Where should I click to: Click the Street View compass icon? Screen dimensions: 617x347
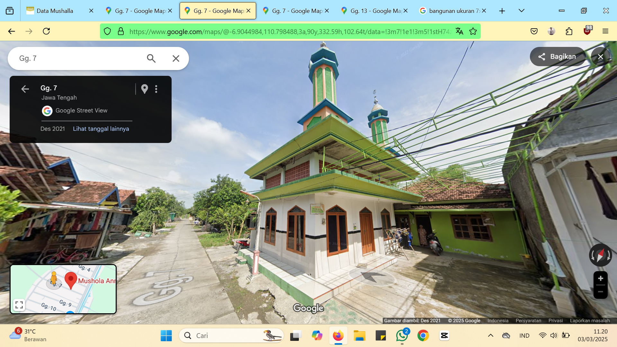(600, 255)
